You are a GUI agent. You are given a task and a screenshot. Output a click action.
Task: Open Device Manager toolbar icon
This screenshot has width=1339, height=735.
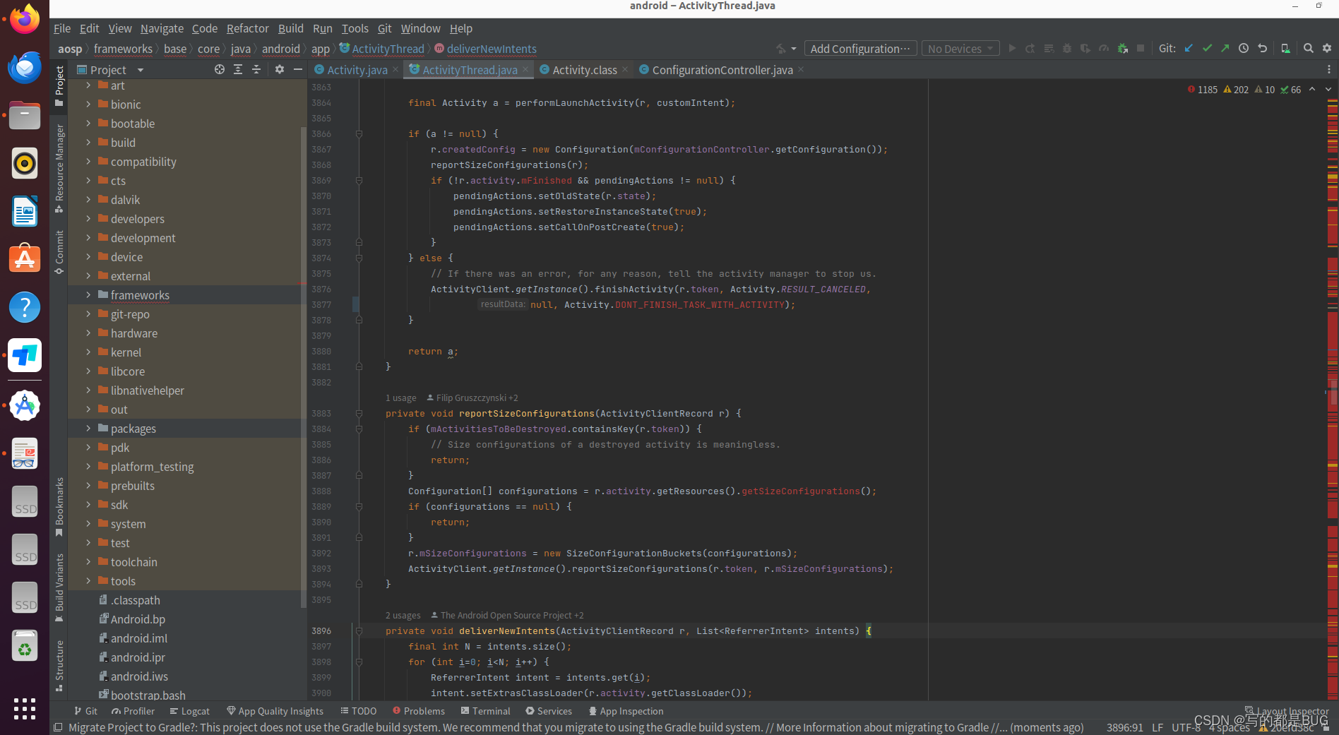pyautogui.click(x=1285, y=49)
